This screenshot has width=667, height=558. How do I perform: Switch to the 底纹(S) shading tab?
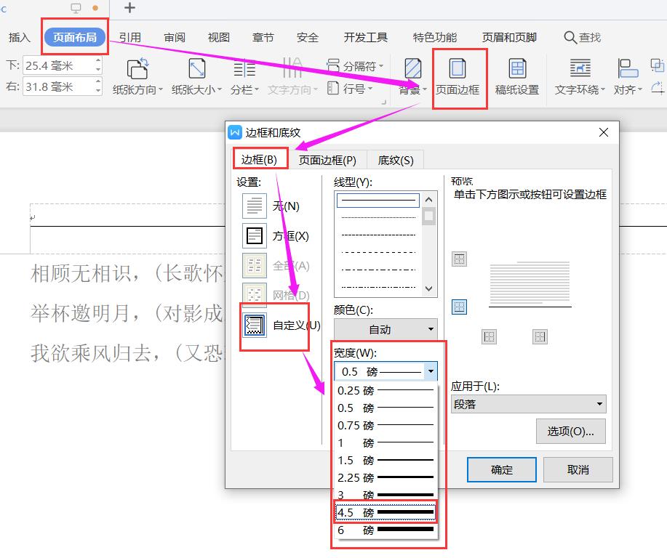394,160
